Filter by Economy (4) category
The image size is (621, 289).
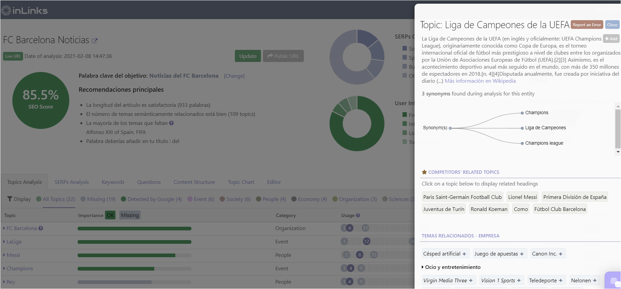tap(309, 199)
